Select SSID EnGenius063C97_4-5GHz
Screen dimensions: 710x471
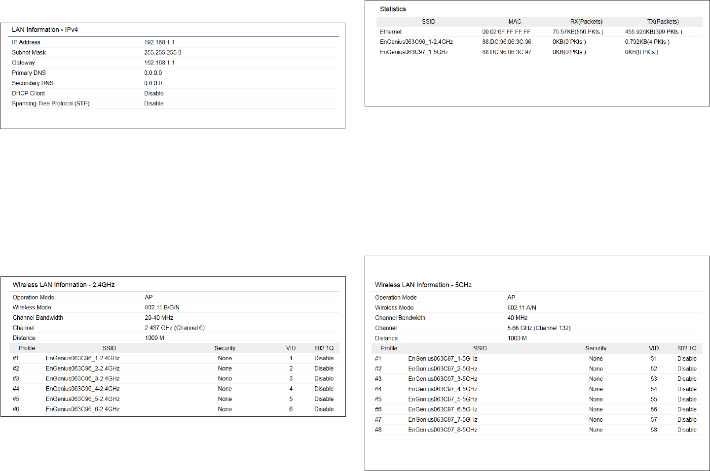point(443,389)
